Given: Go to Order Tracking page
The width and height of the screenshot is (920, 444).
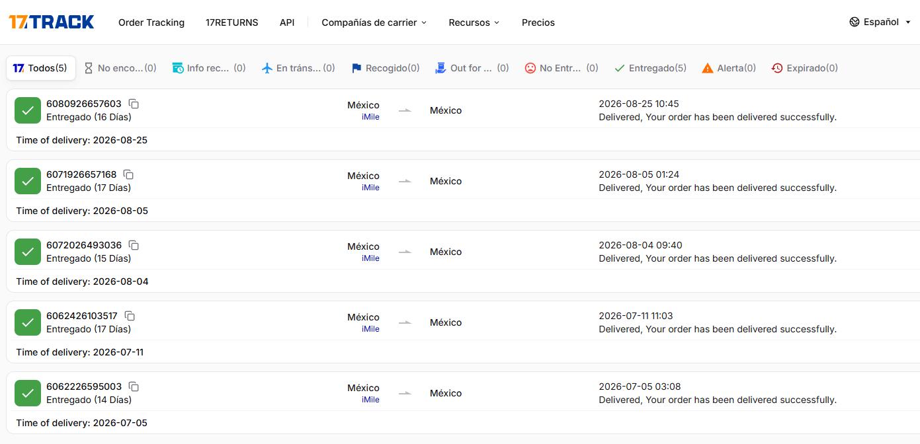Looking at the screenshot, I should (151, 22).
